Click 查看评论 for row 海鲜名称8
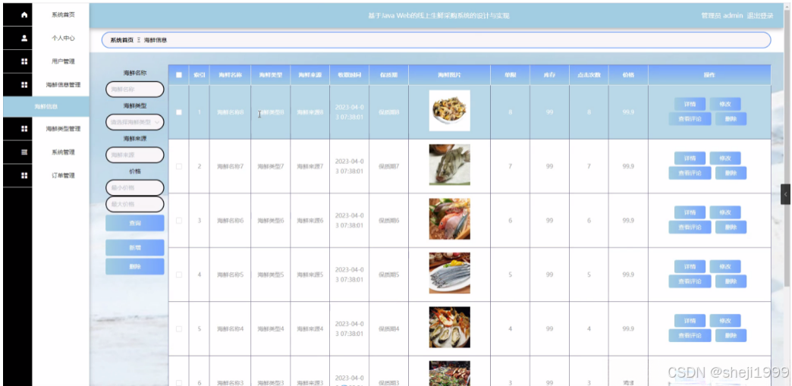Viewport: 792px width, 386px height. pyautogui.click(x=690, y=119)
